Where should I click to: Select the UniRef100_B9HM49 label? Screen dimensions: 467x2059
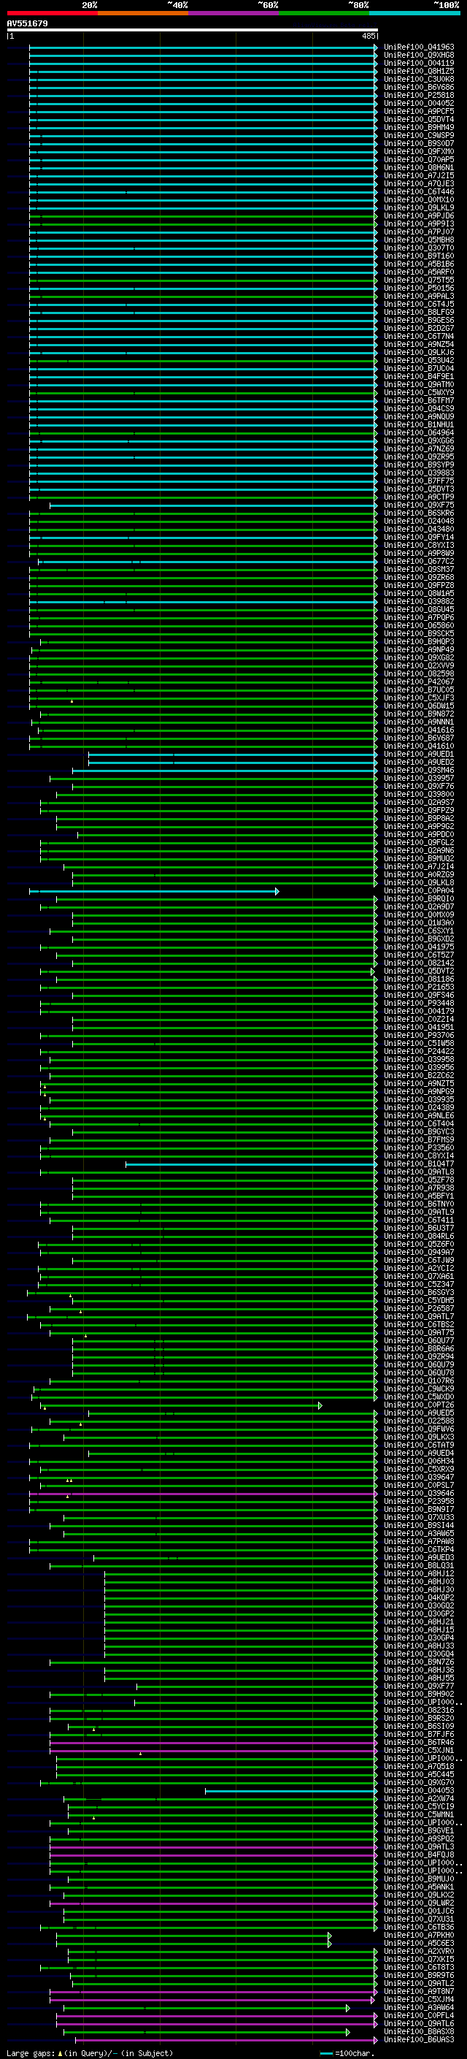pyautogui.click(x=419, y=127)
